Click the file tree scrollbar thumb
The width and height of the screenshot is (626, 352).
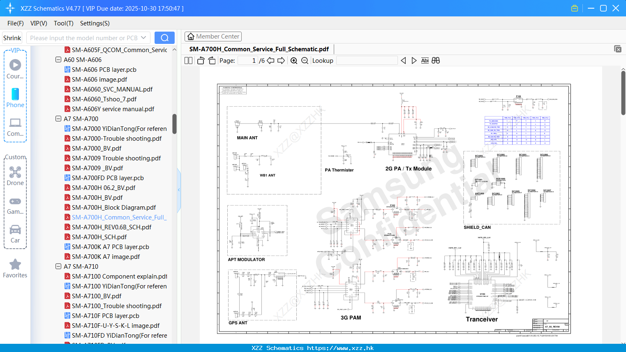click(174, 124)
